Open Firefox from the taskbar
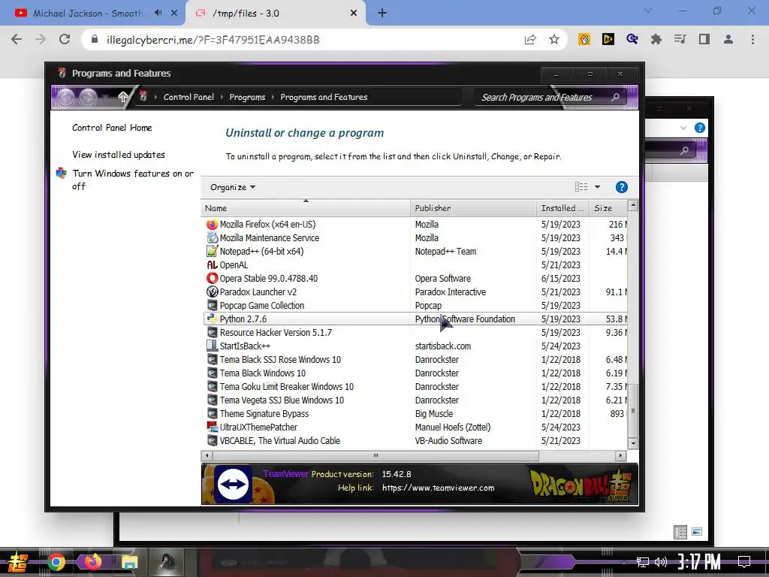Image resolution: width=769 pixels, height=577 pixels. (x=92, y=561)
